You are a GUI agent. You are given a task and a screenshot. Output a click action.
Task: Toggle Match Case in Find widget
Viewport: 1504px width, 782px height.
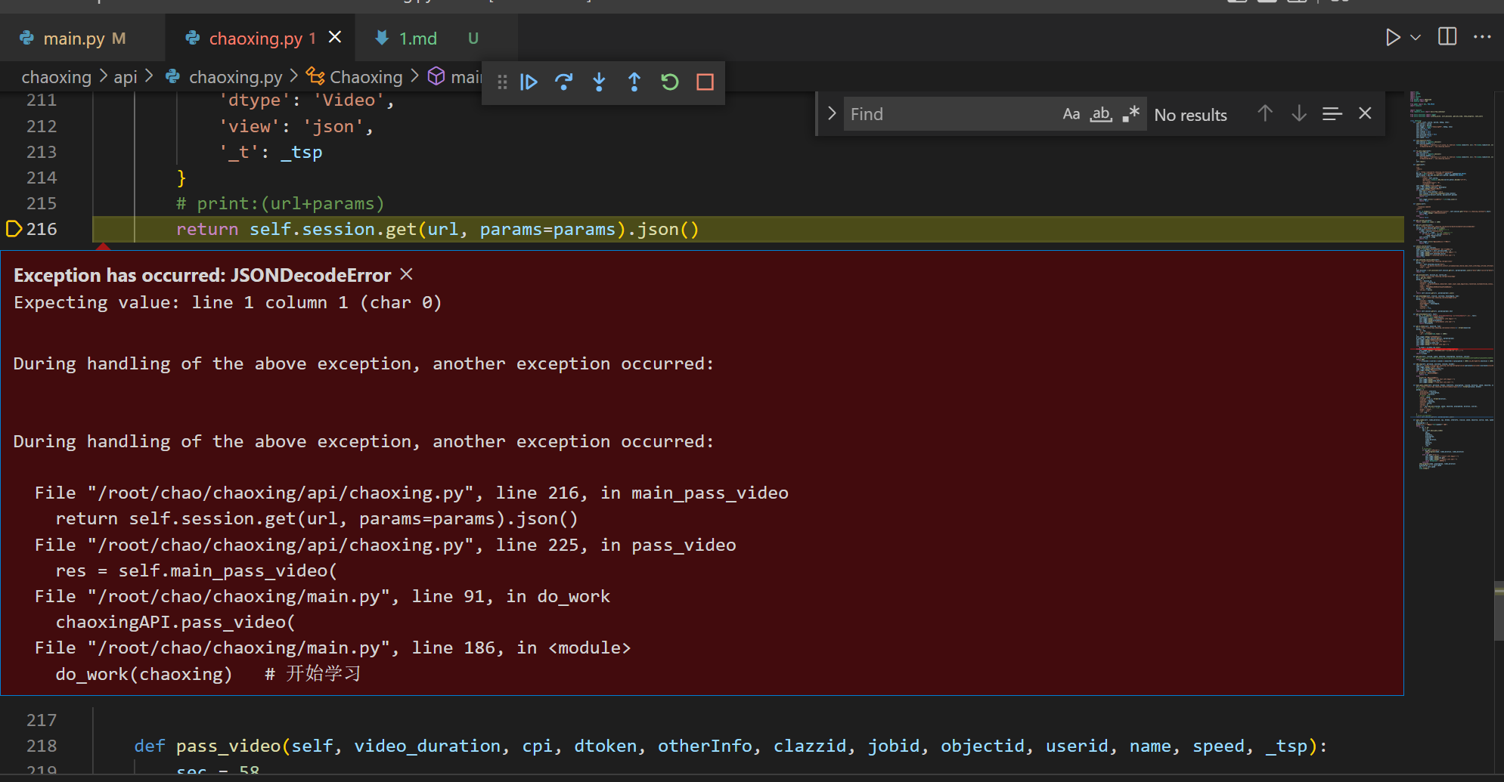pyautogui.click(x=1071, y=114)
